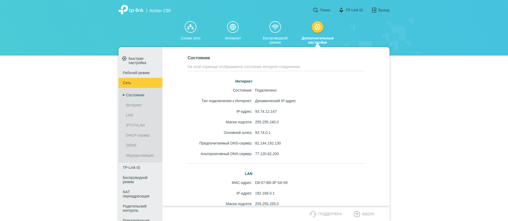The width and height of the screenshot is (508, 221).
Task: Expand Parental Controls (Родительский контроль) section
Action: pyautogui.click(x=134, y=208)
